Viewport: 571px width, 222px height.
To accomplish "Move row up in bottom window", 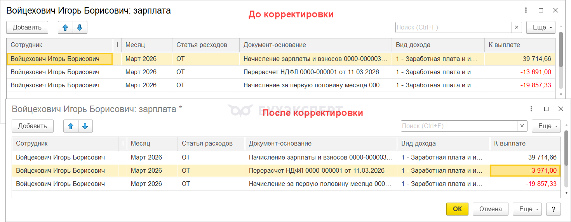I will click(71, 126).
